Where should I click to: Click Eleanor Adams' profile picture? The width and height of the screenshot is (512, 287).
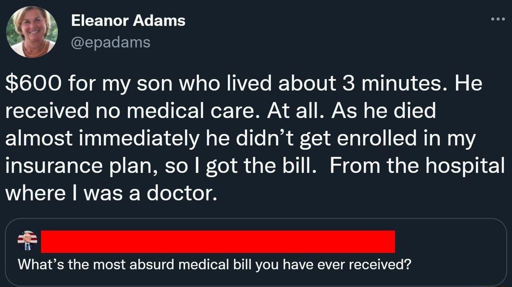(31, 31)
